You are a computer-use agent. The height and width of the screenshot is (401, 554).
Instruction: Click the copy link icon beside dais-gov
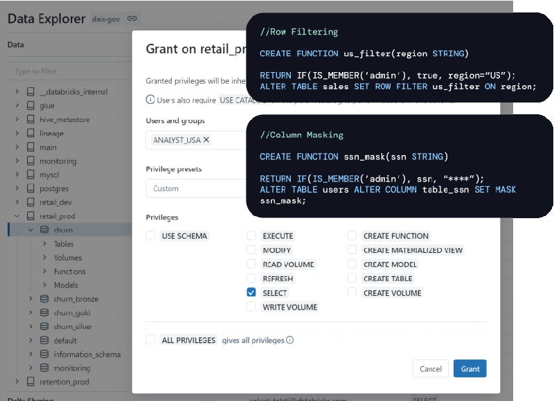pos(132,19)
